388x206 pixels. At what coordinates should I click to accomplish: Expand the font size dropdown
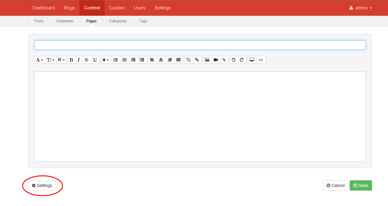click(x=51, y=60)
